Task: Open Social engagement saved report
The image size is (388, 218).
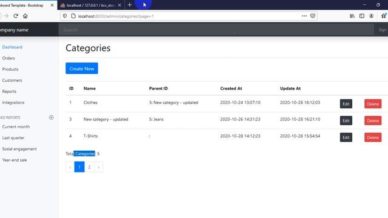Action: 19,149
